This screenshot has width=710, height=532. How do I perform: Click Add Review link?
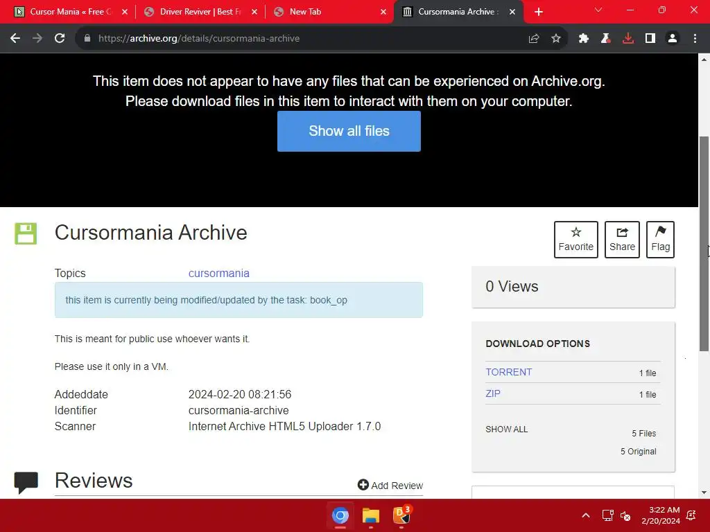pyautogui.click(x=390, y=486)
